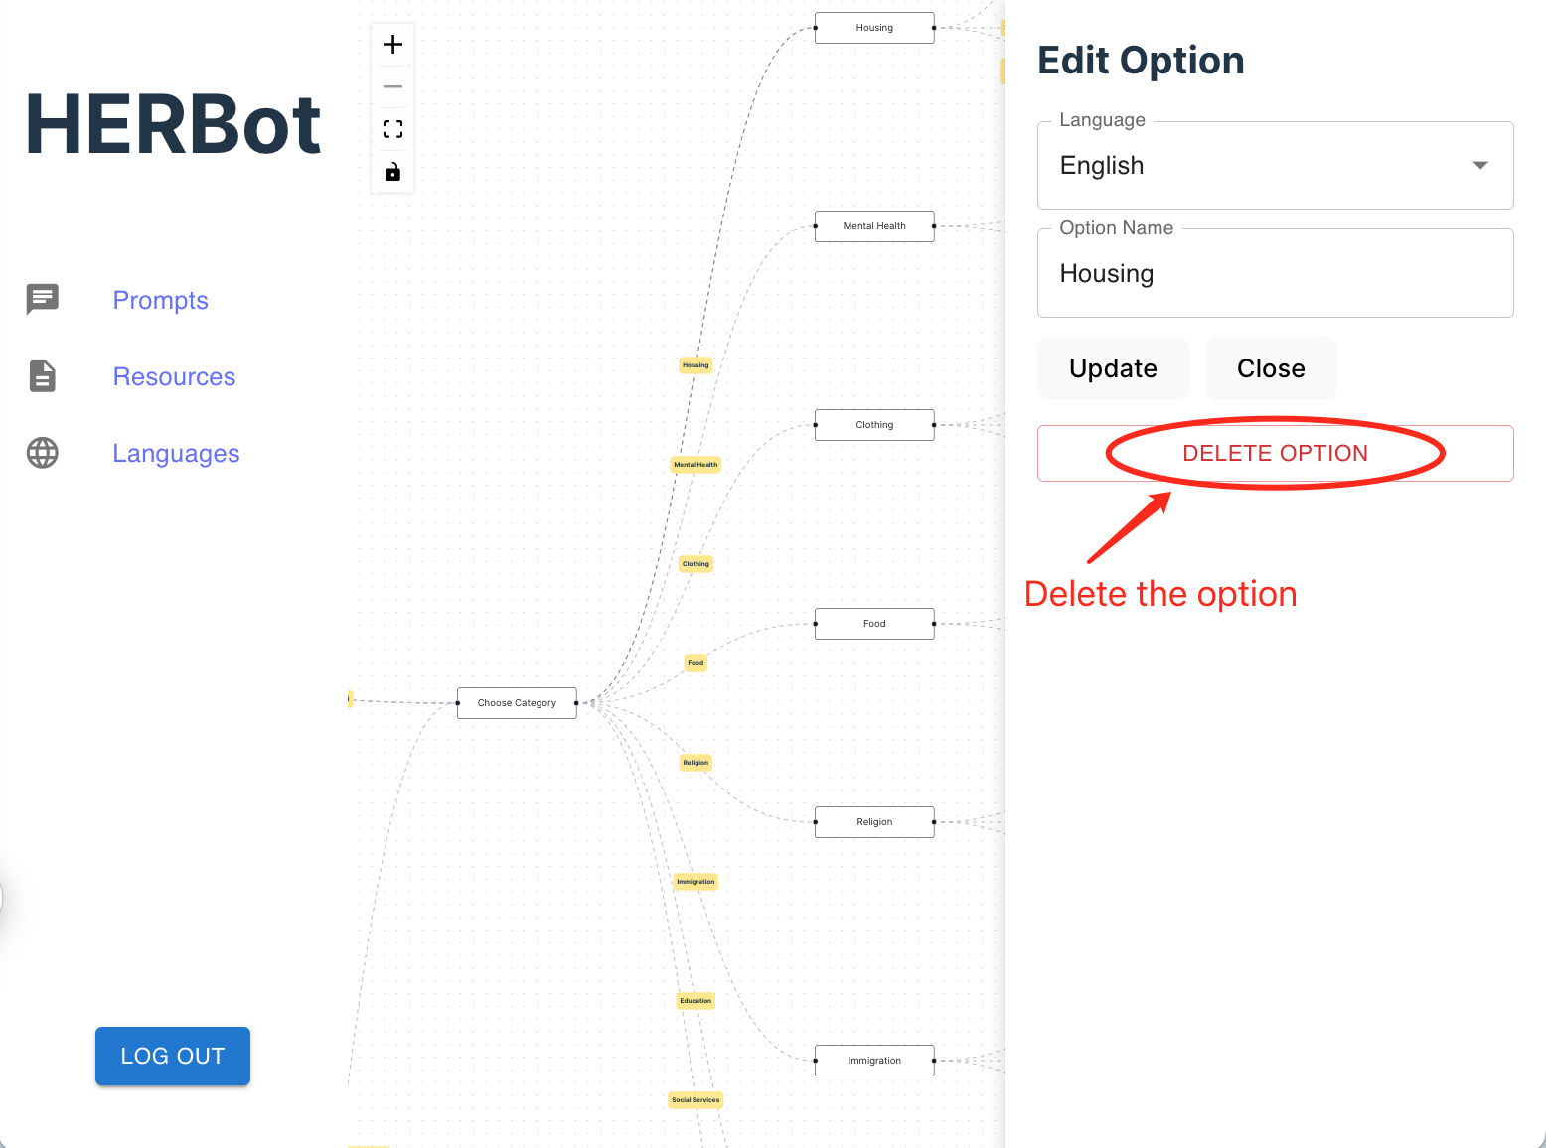
Task: Expand the English language combo box
Action: pyautogui.click(x=1262, y=166)
